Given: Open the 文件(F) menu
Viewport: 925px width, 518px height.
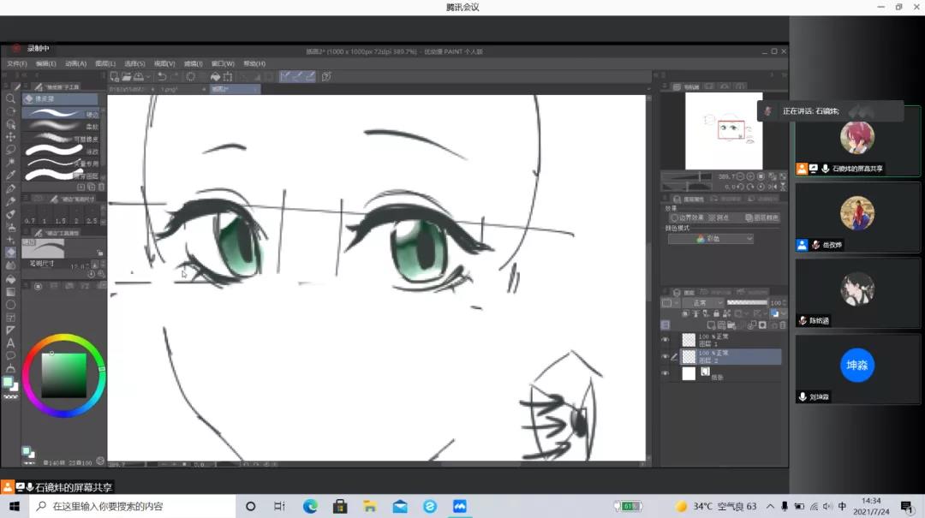Looking at the screenshot, I should (17, 63).
